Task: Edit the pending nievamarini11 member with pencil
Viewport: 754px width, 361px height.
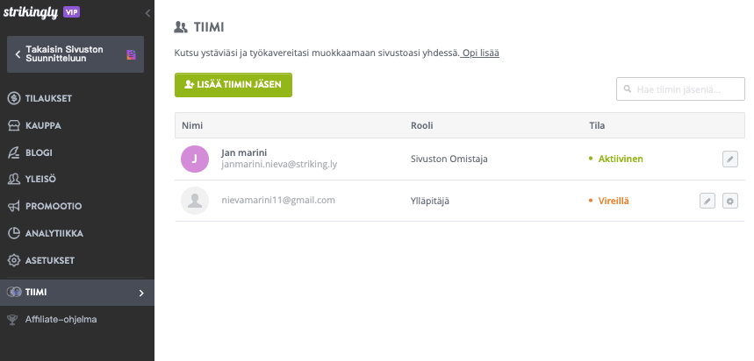Action: [x=707, y=201]
